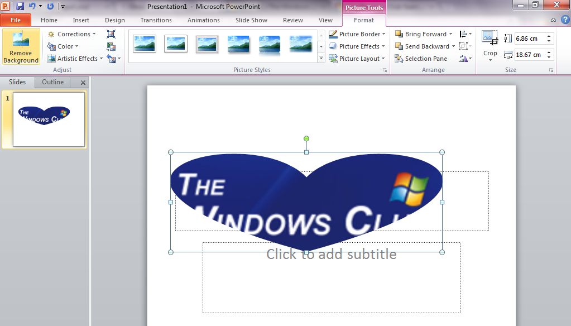Click Bring Forward button
The height and width of the screenshot is (326, 571).
[421, 34]
